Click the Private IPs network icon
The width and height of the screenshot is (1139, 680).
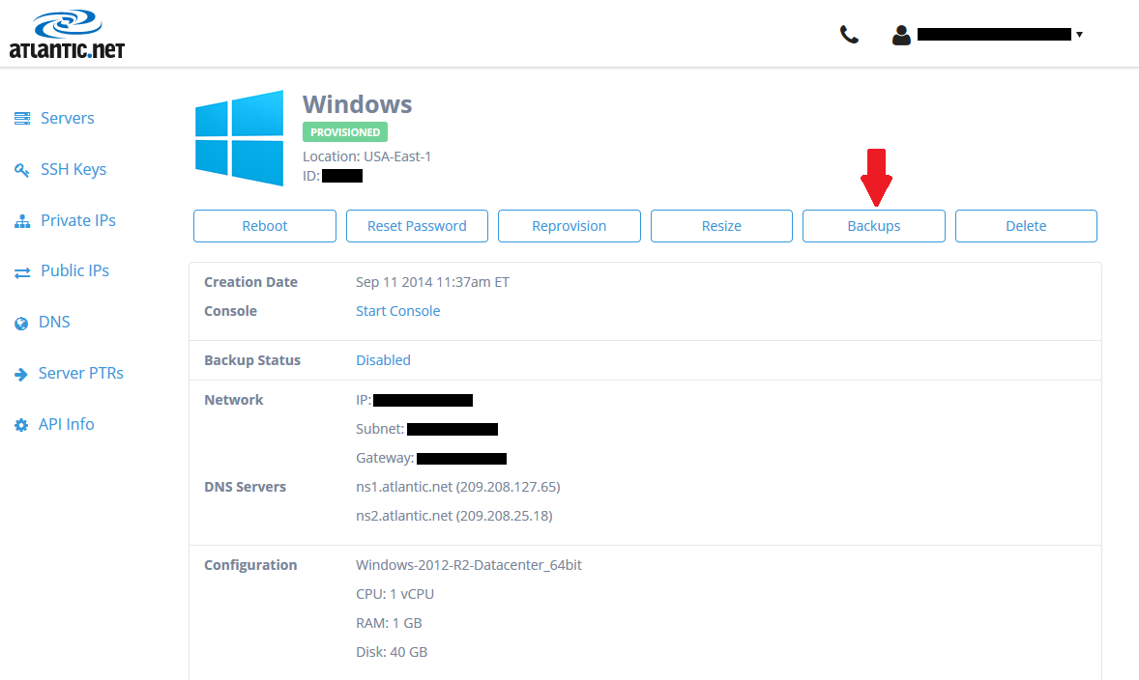coord(22,221)
